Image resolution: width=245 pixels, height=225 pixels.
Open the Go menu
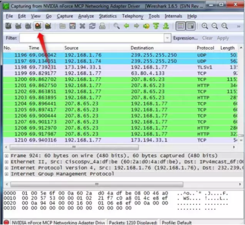[x=49, y=16]
